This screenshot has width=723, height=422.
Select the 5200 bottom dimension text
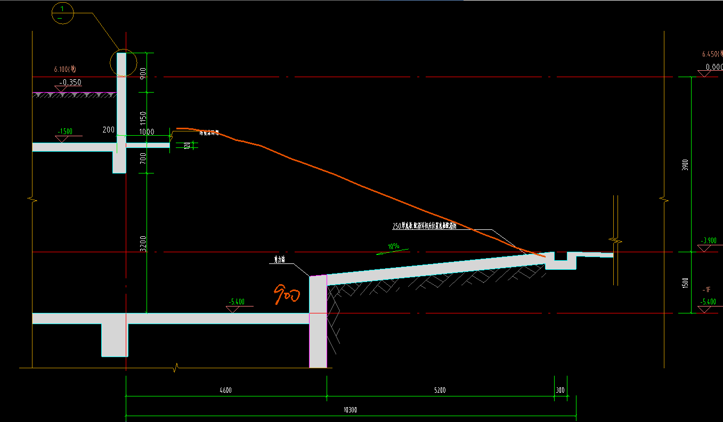440,391
